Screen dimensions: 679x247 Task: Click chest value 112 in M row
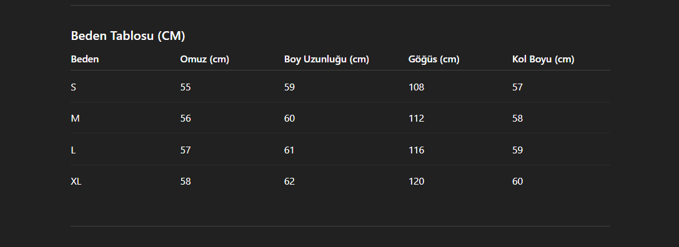(x=416, y=119)
